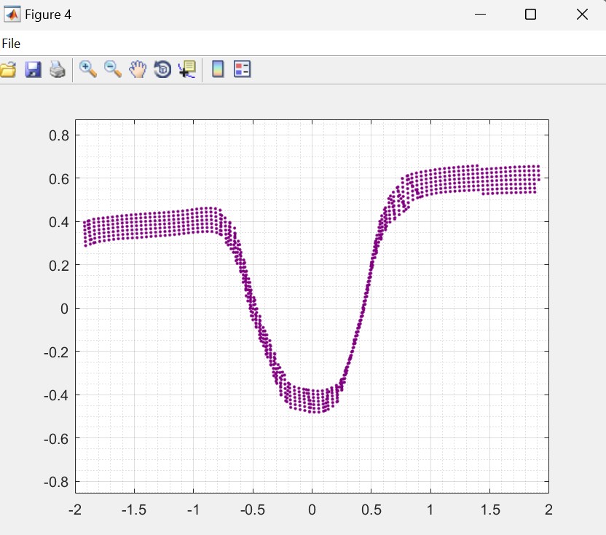Click the x-axis tick label 0.5

371,510
